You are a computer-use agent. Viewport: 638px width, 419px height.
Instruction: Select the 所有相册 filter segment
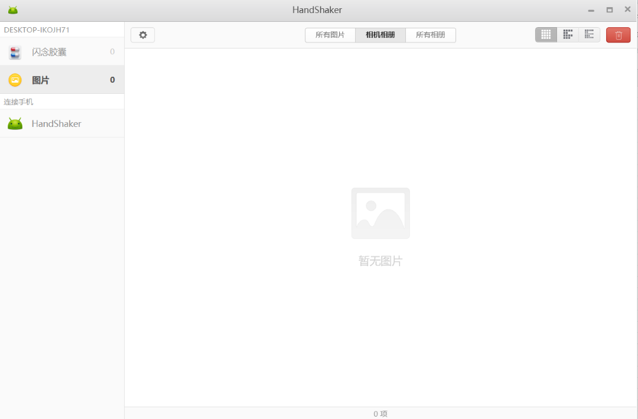point(430,35)
